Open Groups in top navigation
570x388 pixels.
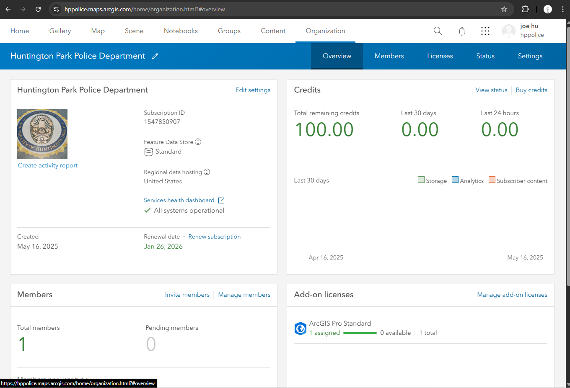coord(229,31)
